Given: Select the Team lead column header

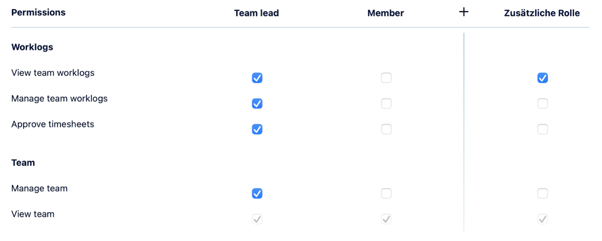Looking at the screenshot, I should click(256, 13).
